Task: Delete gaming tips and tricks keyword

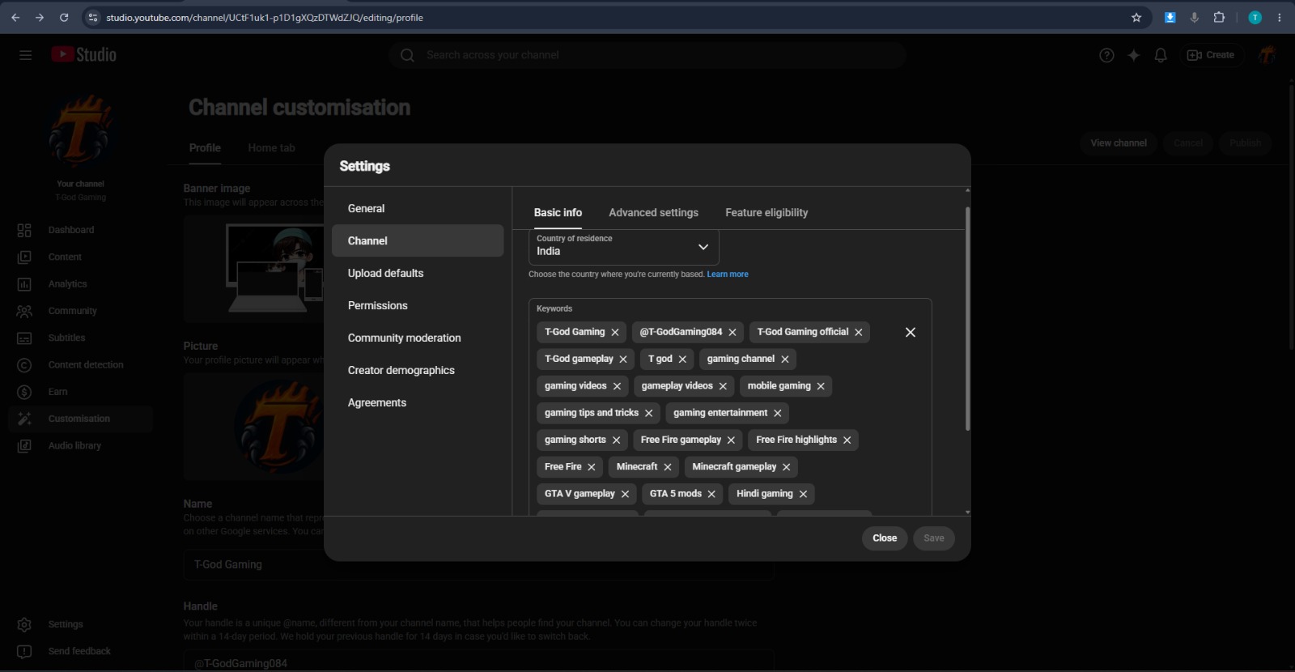Action: [649, 413]
